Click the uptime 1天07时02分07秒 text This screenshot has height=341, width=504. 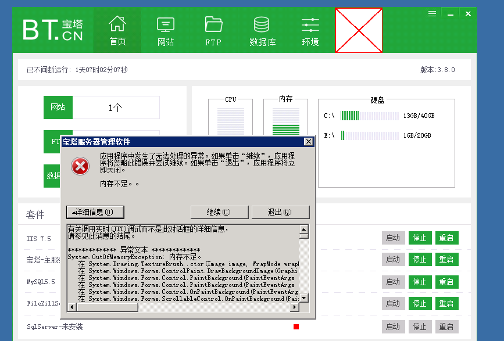pos(102,70)
